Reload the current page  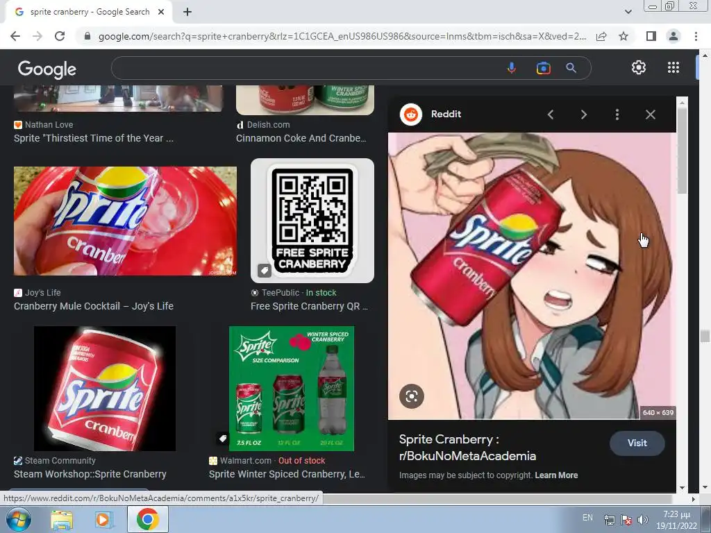coord(60,36)
